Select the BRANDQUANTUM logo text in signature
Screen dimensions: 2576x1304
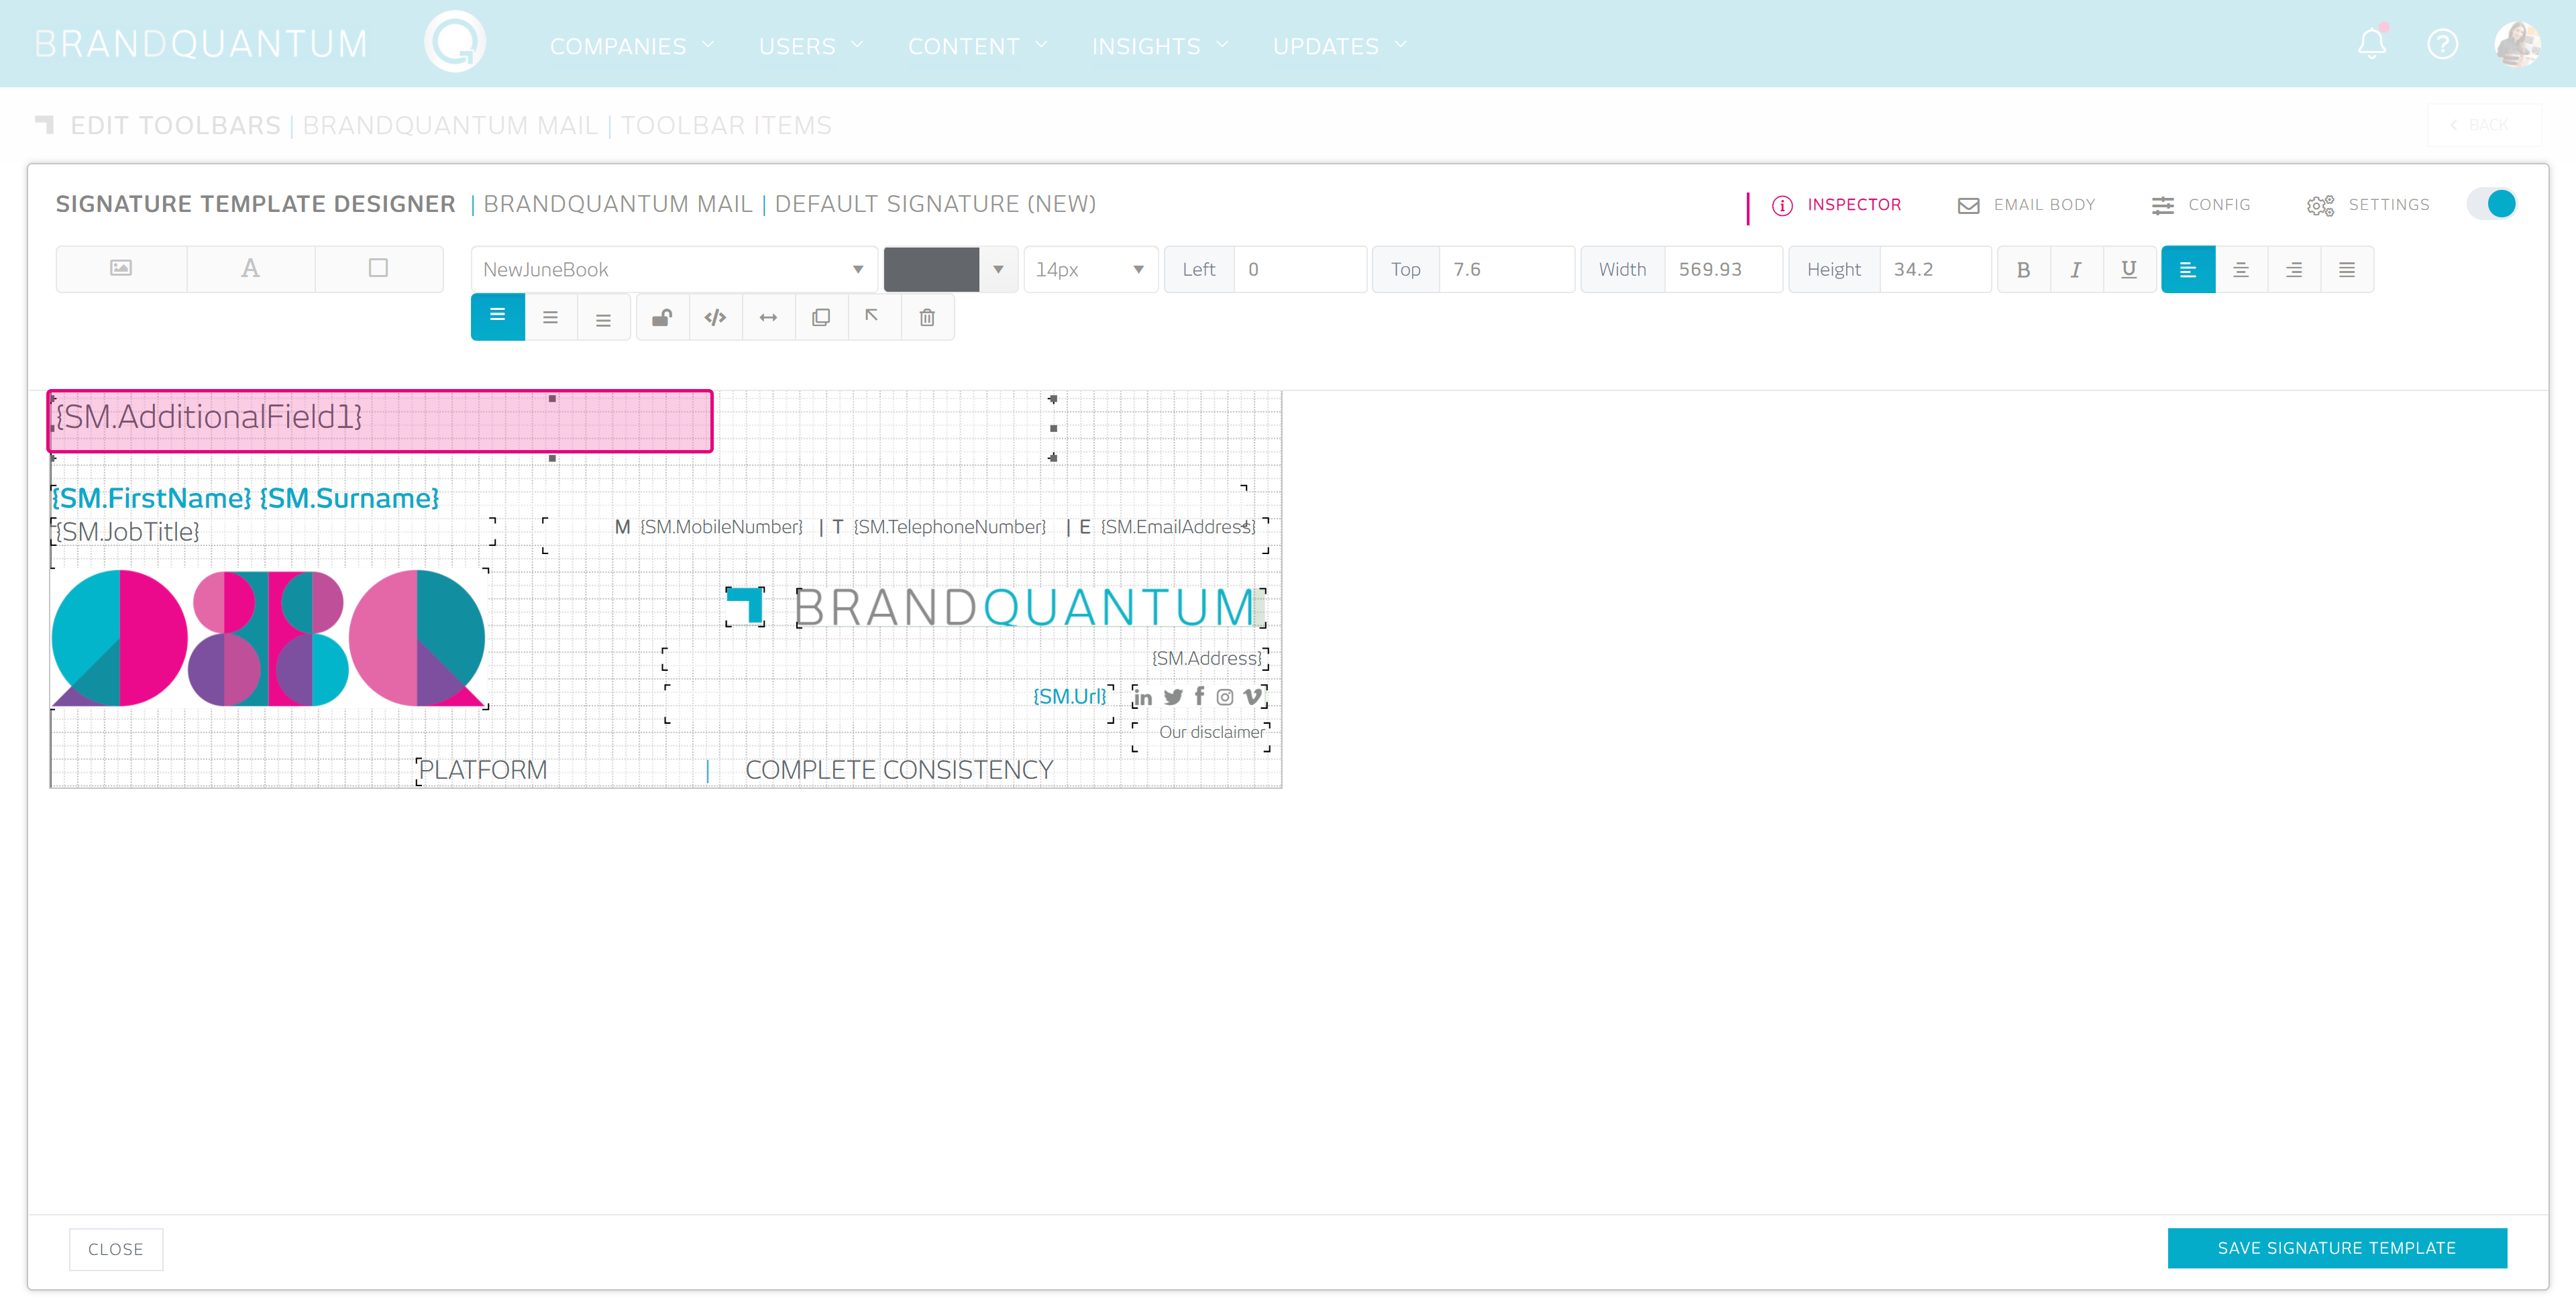(1024, 608)
